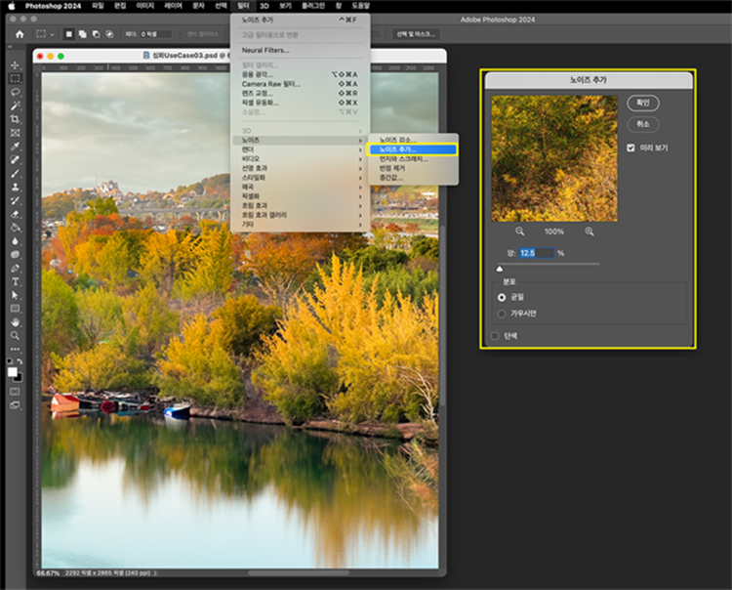Open the Edit Toolbar ellipsis
The width and height of the screenshot is (732, 590).
(x=15, y=349)
